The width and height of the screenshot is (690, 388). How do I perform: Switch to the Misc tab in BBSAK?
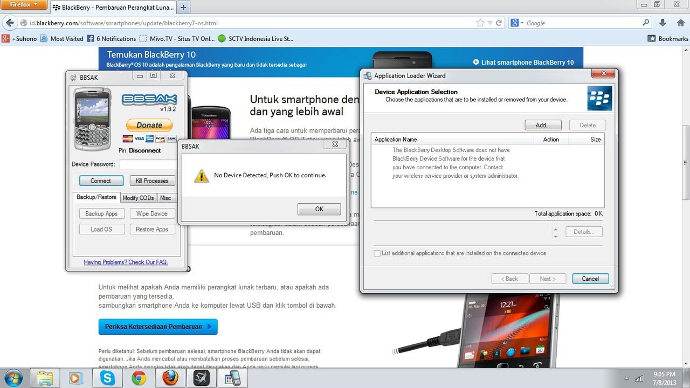(x=165, y=198)
